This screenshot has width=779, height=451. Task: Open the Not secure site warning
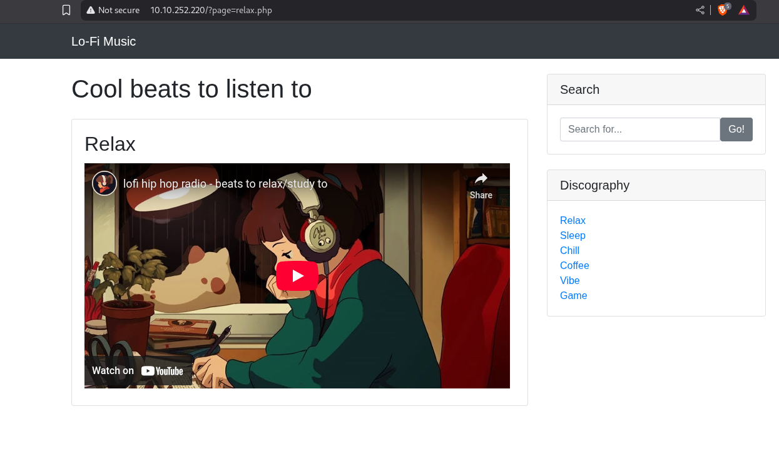point(113,10)
